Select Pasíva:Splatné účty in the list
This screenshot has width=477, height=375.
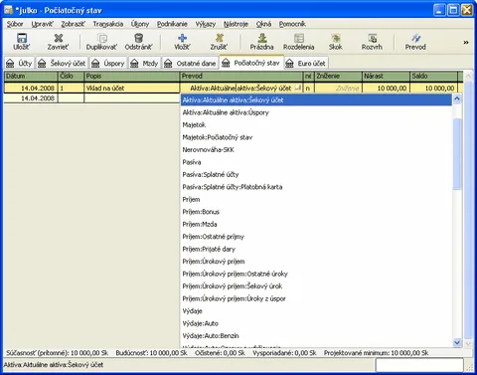coord(316,174)
